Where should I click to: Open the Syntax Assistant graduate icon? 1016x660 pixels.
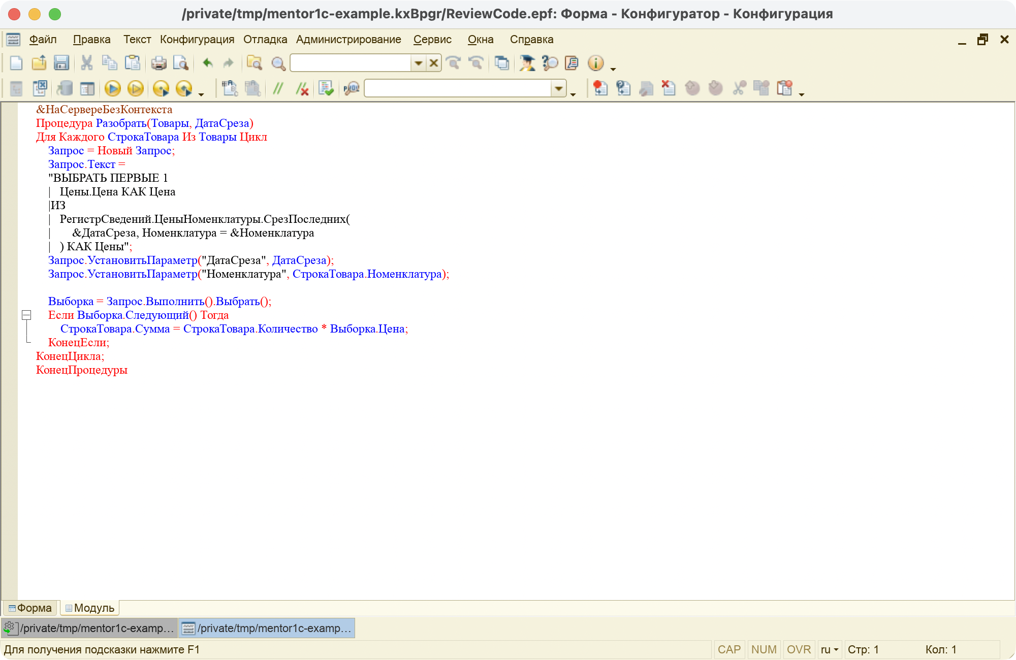527,63
